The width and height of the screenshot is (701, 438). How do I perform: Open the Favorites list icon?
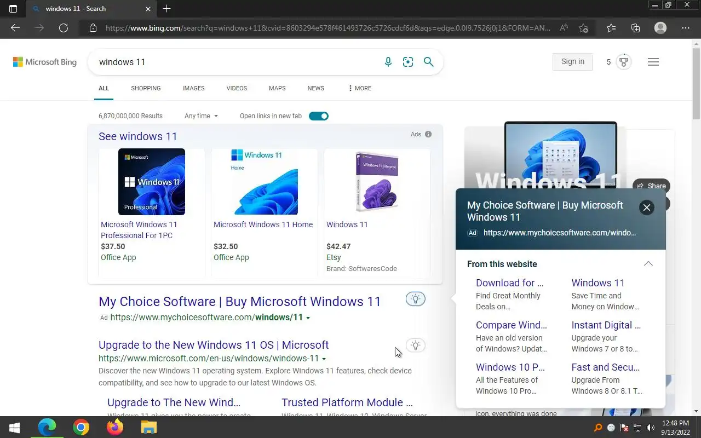611,28
